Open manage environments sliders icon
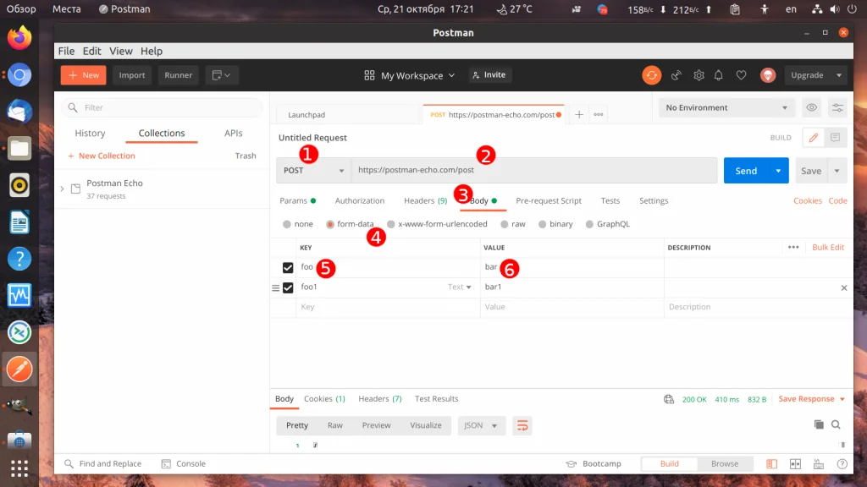 [837, 107]
